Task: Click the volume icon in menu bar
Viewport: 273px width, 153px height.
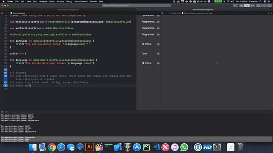Action: [232, 1]
